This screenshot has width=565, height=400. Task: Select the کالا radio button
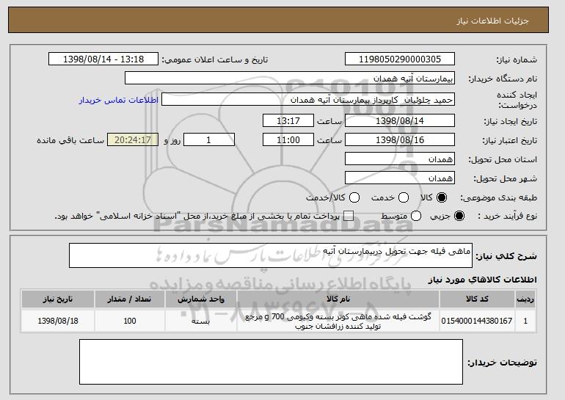click(442, 197)
